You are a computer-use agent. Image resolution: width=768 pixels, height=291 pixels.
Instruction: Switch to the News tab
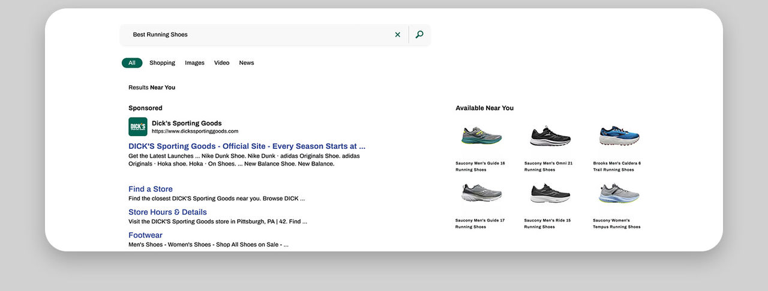(247, 63)
